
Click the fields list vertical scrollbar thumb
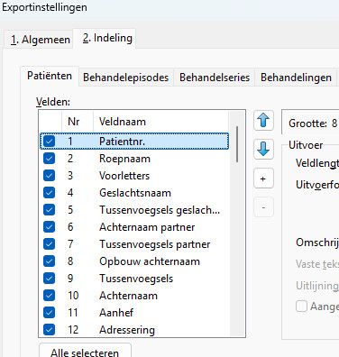coord(237,144)
